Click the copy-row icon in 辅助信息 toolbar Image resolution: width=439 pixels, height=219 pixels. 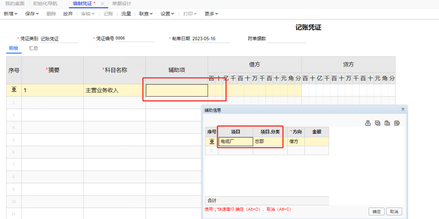(387, 123)
